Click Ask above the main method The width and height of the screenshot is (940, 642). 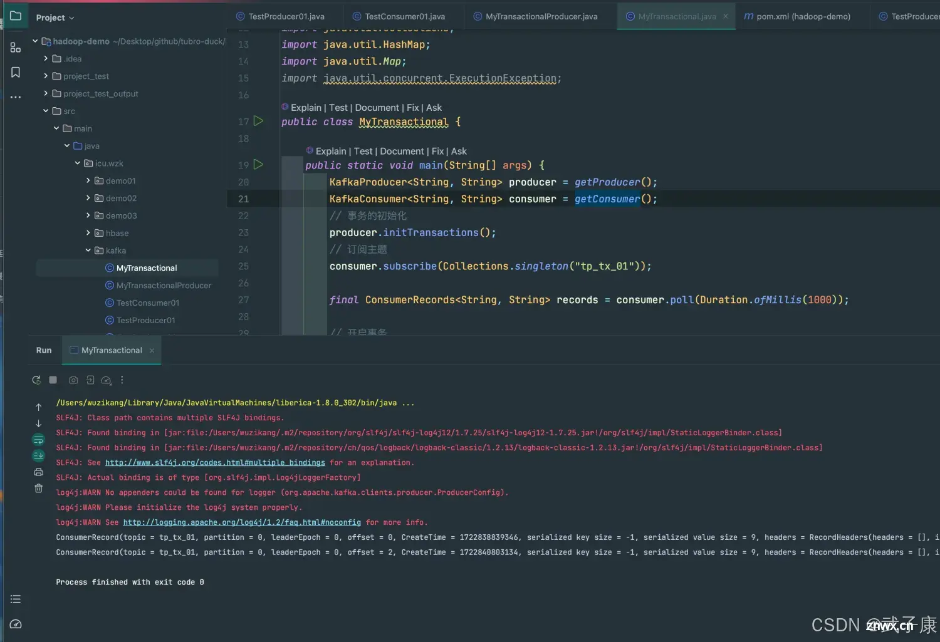[x=459, y=152]
